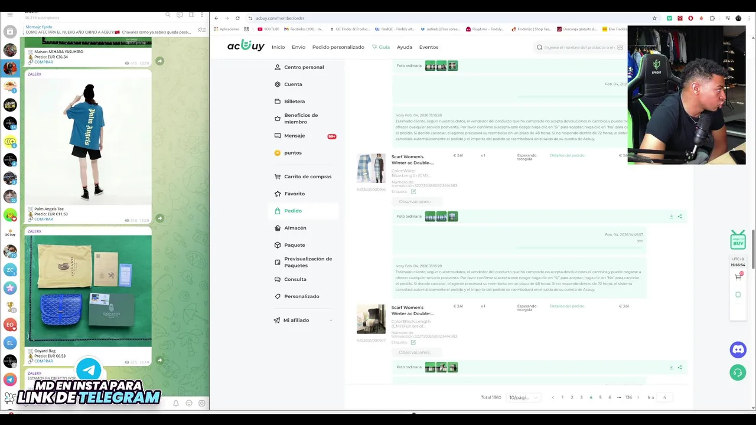Viewport: 756px width, 425px height.
Task: Open first QC photo of Water Blue scarf
Action: pos(430,217)
